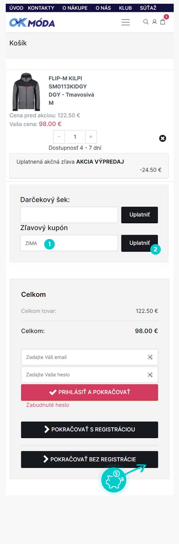The height and width of the screenshot is (544, 179).
Task: Decrease quantity with the minus button
Action: click(x=59, y=137)
